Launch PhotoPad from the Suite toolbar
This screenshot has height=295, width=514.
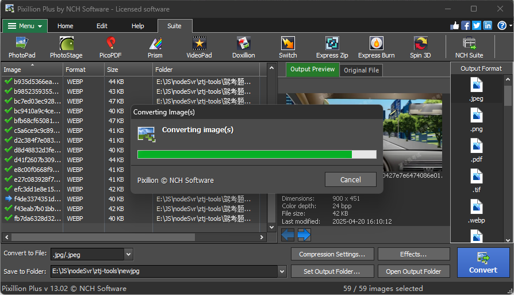[22, 48]
